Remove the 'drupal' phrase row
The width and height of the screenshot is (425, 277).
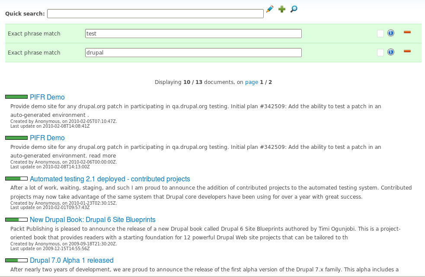click(x=407, y=51)
